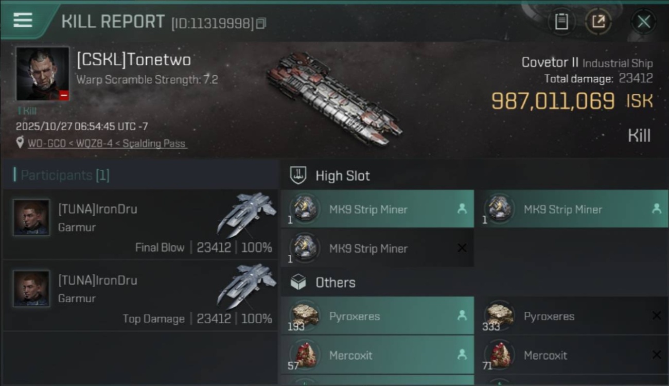Image resolution: width=669 pixels, height=386 pixels.
Task: Select destroyed Mercoxit stack of 71
Action: [572, 355]
